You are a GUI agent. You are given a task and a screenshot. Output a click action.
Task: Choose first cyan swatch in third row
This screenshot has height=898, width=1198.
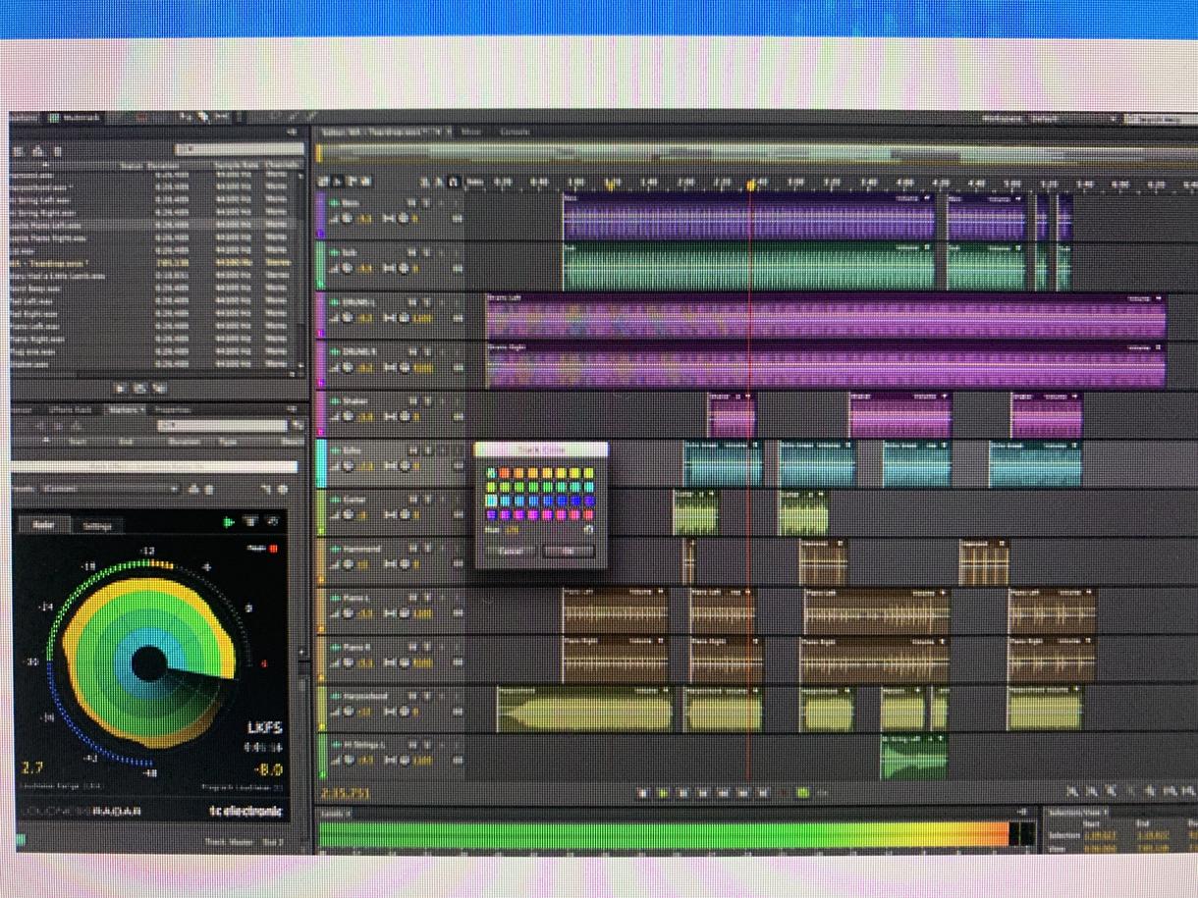coord(492,501)
